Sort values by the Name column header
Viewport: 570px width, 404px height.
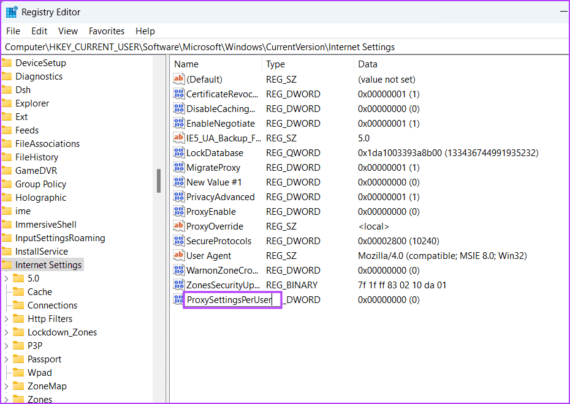point(216,64)
